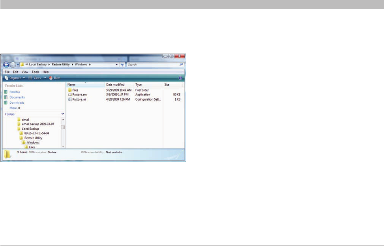This screenshot has width=384, height=246.
Task: Click the Restore.exe file name
Action: 80,95
